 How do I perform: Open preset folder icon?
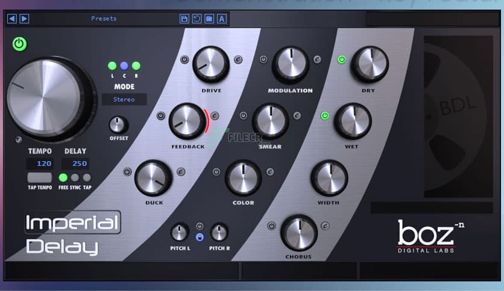[209, 19]
